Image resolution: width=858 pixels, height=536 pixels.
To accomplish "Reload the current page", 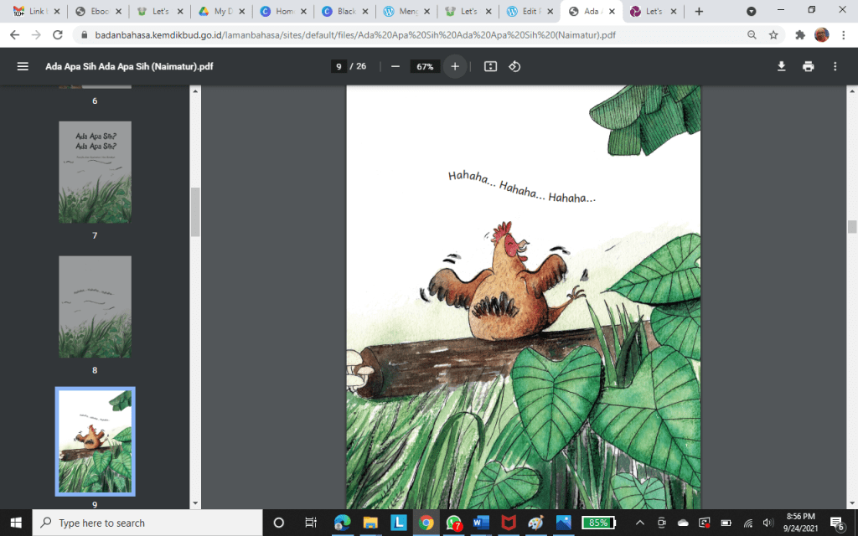I will [58, 35].
